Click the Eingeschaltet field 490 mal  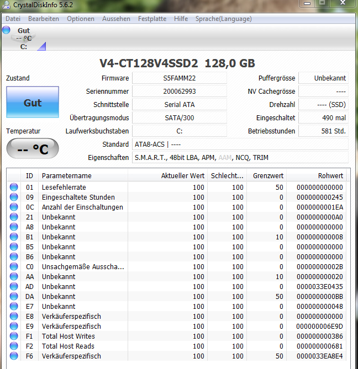pos(323,117)
